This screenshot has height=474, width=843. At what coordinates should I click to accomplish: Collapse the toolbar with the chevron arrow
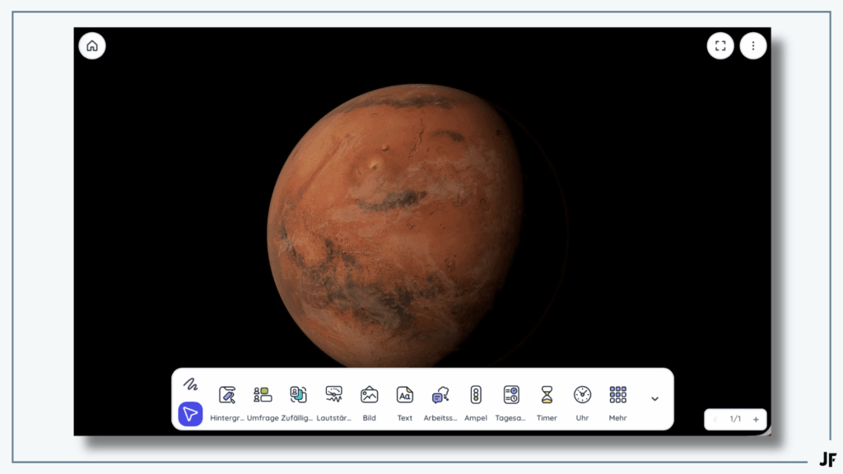pyautogui.click(x=654, y=399)
